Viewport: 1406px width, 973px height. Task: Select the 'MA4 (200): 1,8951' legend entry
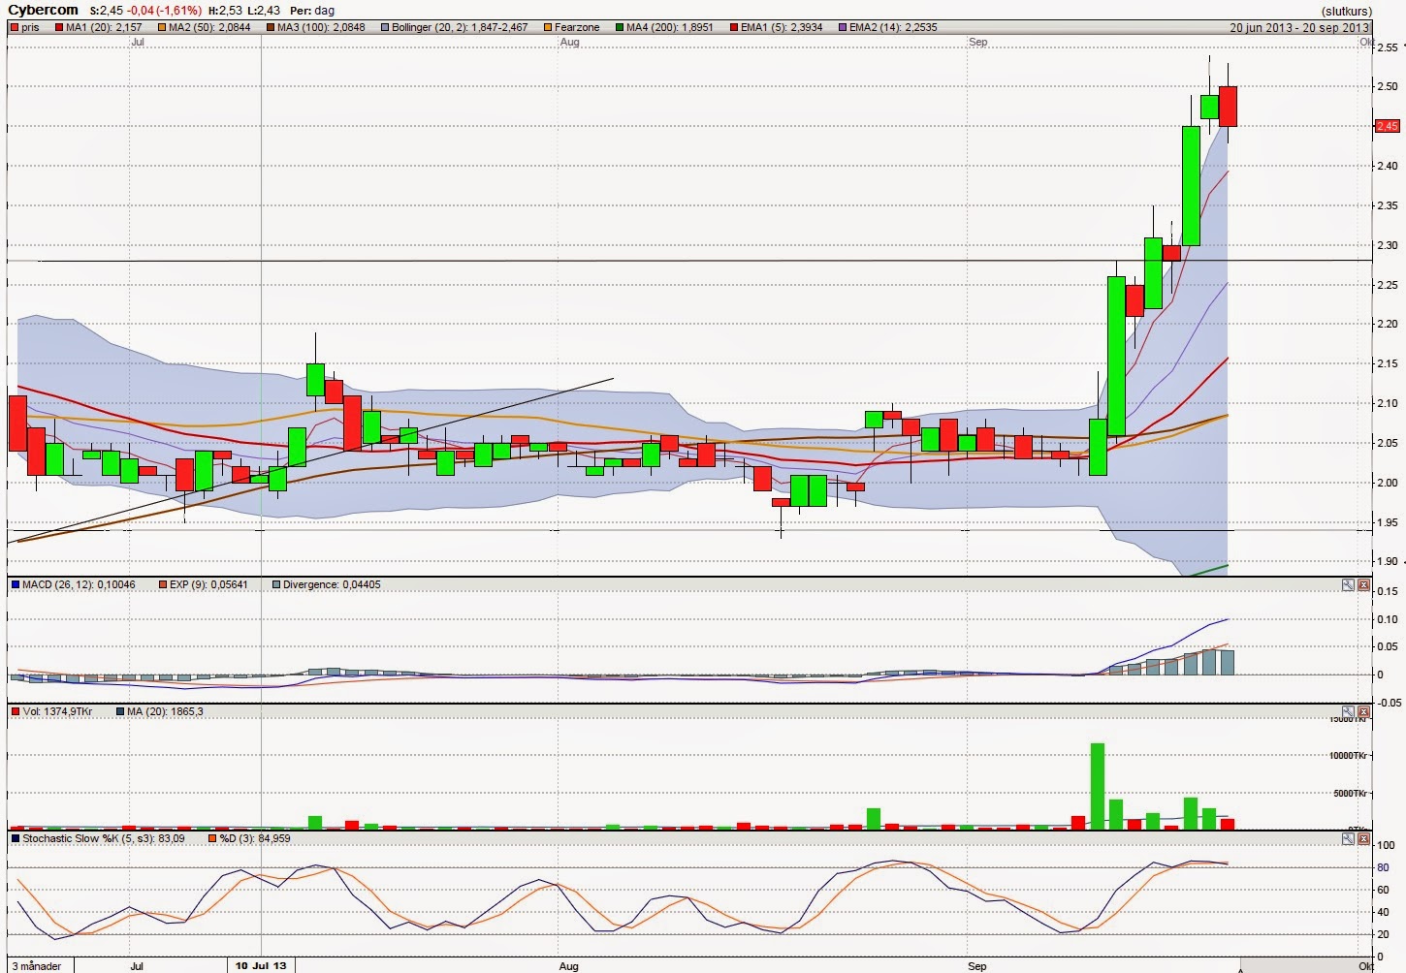pyautogui.click(x=670, y=27)
